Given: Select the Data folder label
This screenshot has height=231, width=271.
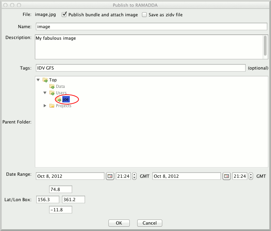Looking at the screenshot, I should 60,86.
